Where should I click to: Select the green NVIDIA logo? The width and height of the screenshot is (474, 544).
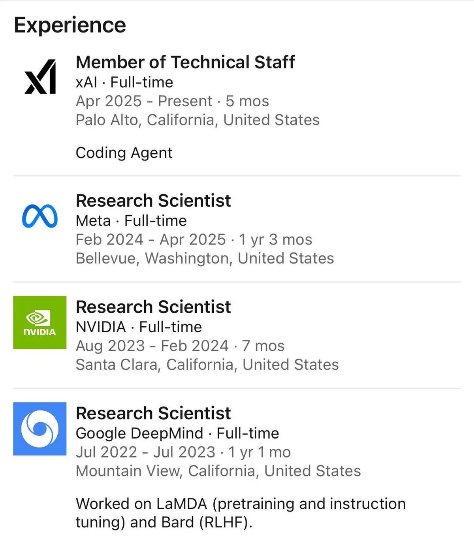click(x=40, y=322)
